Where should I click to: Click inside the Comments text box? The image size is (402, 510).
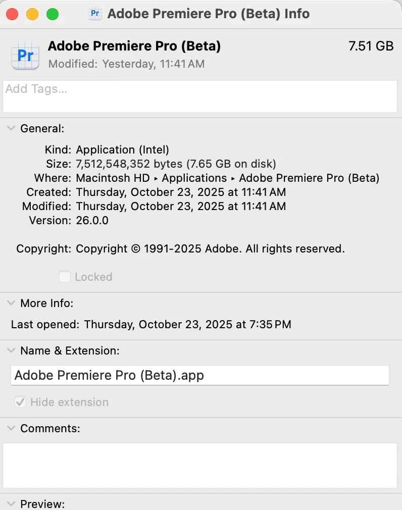point(200,466)
